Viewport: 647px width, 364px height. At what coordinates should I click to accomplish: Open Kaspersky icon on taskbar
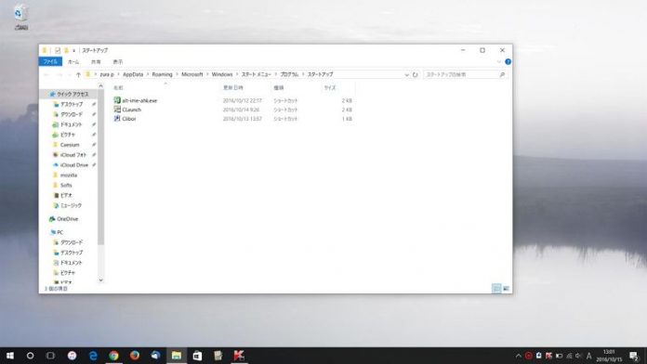click(x=239, y=356)
